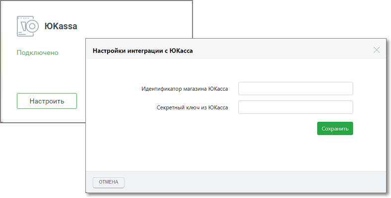Image resolution: width=391 pixels, height=198 pixels.
Task: Close the ЮКасса integration settings dialog
Action: [x=376, y=50]
